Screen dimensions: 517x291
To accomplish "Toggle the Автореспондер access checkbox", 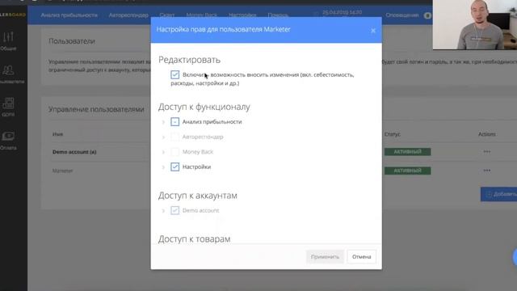I will 175,137.
